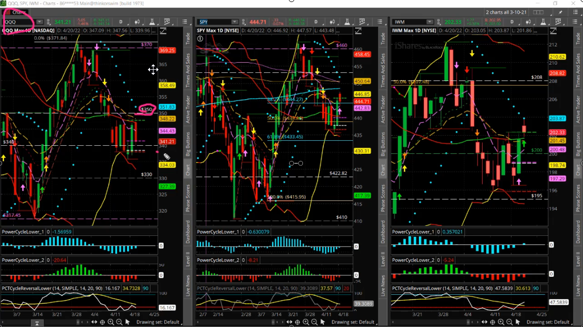Open SPY chart studies flask icon
583x327 pixels.
point(347,22)
